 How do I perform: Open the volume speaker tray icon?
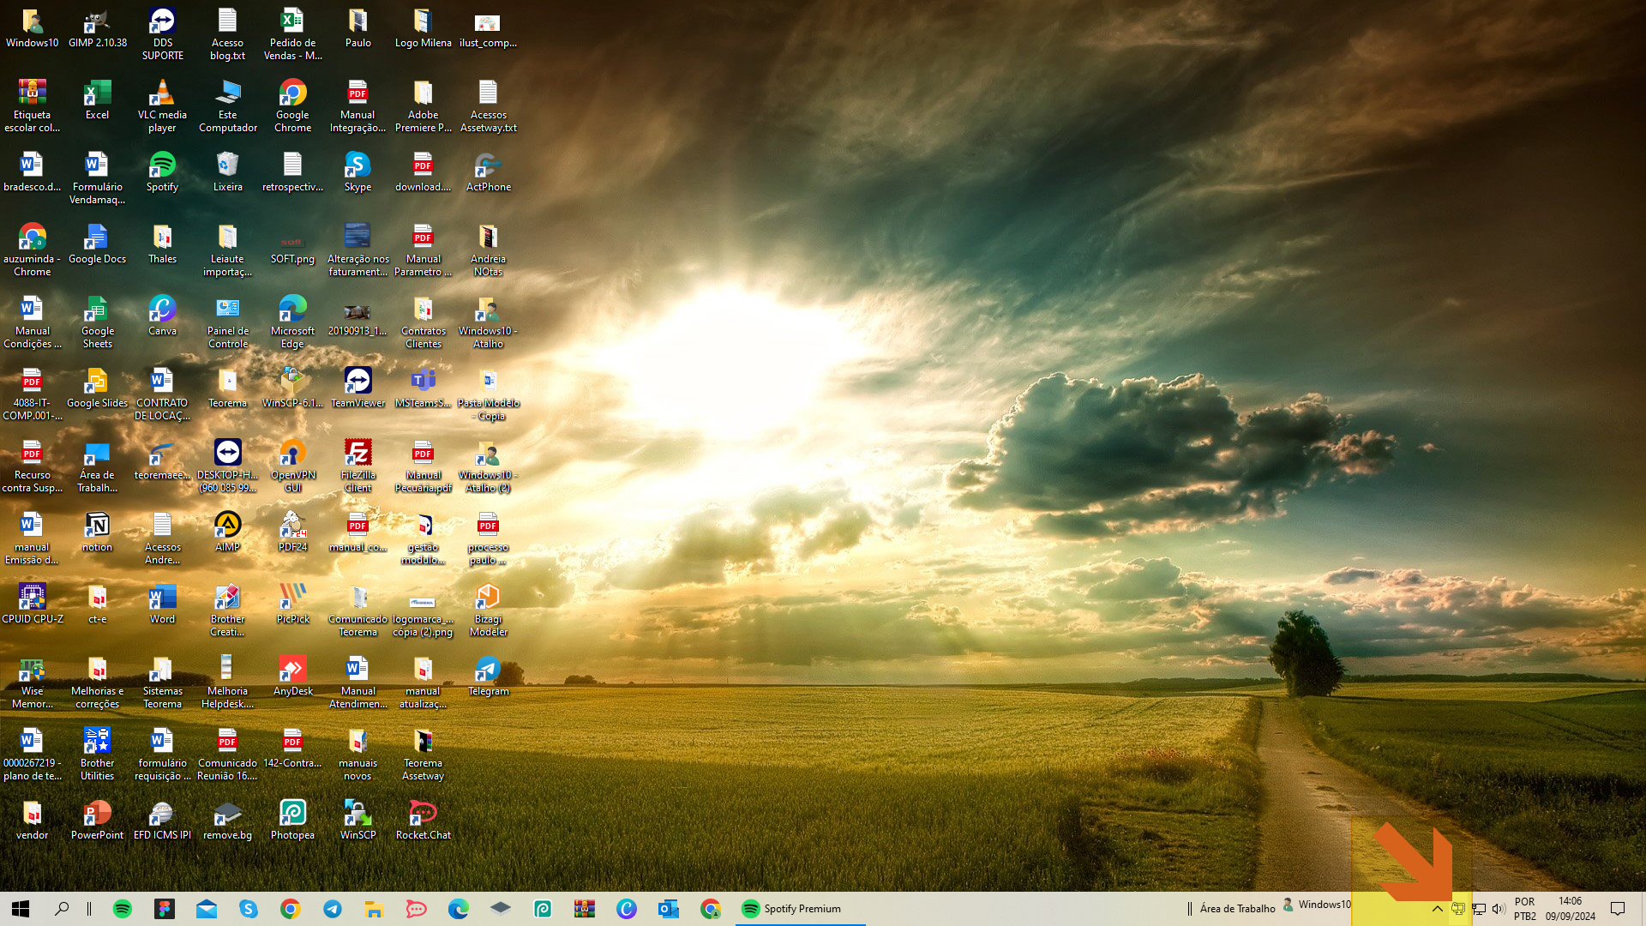point(1499,909)
